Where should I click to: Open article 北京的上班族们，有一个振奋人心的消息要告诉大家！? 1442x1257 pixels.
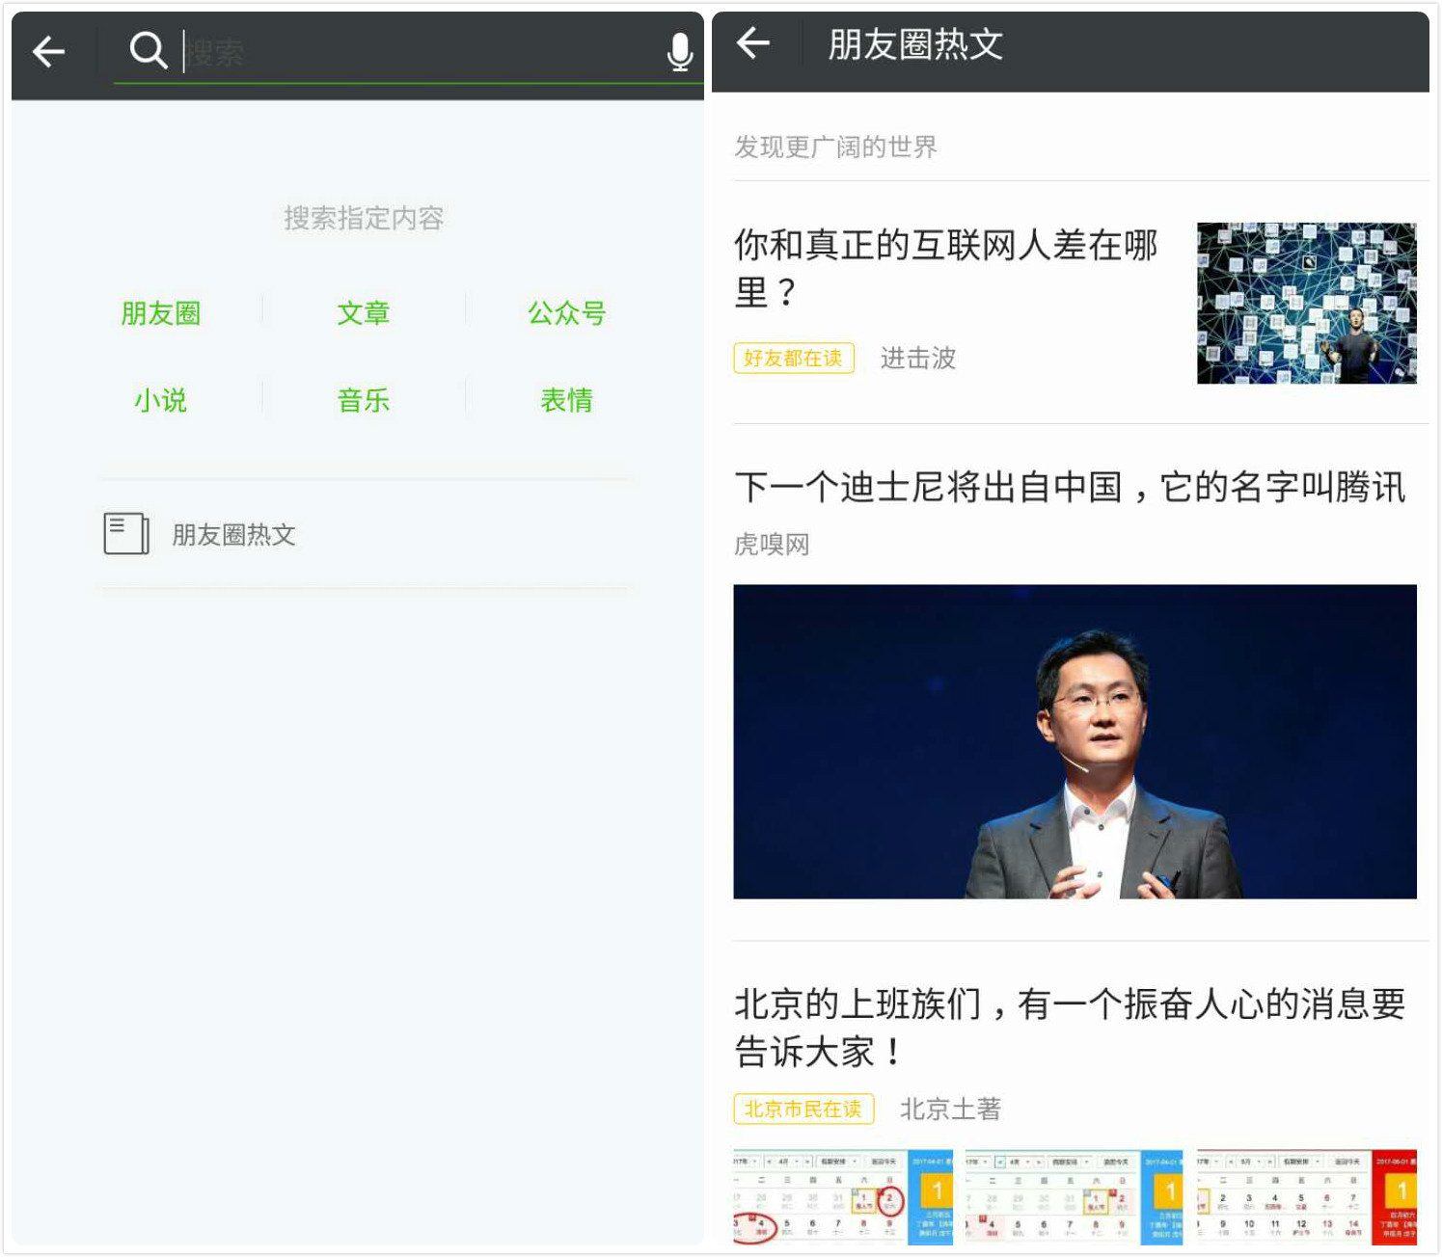1071,1028
